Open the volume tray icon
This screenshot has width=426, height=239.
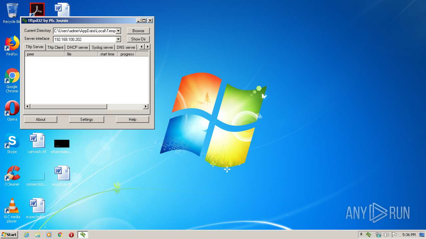coord(386,235)
